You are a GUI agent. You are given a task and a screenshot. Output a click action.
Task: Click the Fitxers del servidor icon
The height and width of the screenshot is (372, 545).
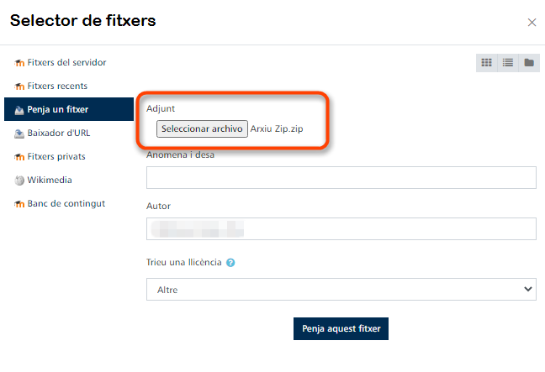tap(19, 63)
